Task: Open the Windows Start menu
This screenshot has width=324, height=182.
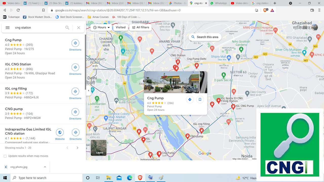Action: tap(5, 178)
